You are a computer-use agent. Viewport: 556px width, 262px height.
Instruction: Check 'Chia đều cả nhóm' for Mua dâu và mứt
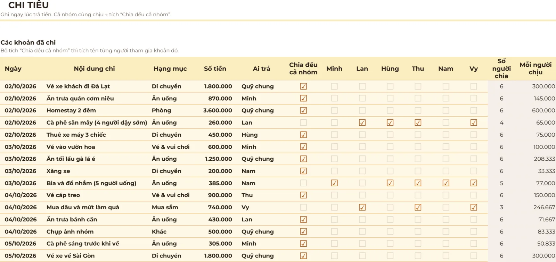point(303,207)
